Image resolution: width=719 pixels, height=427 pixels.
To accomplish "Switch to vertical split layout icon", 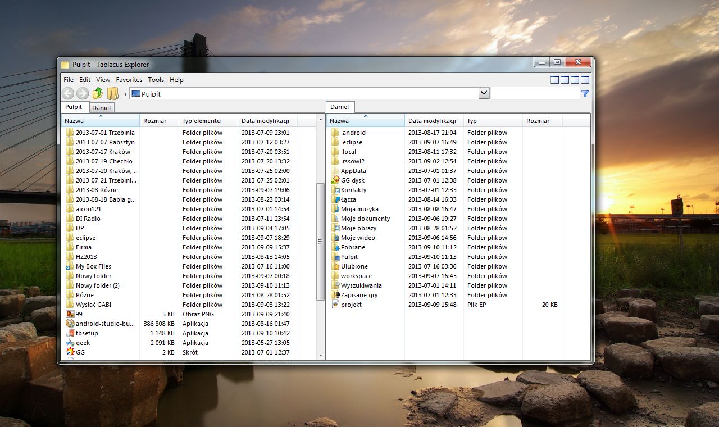I will 575,80.
